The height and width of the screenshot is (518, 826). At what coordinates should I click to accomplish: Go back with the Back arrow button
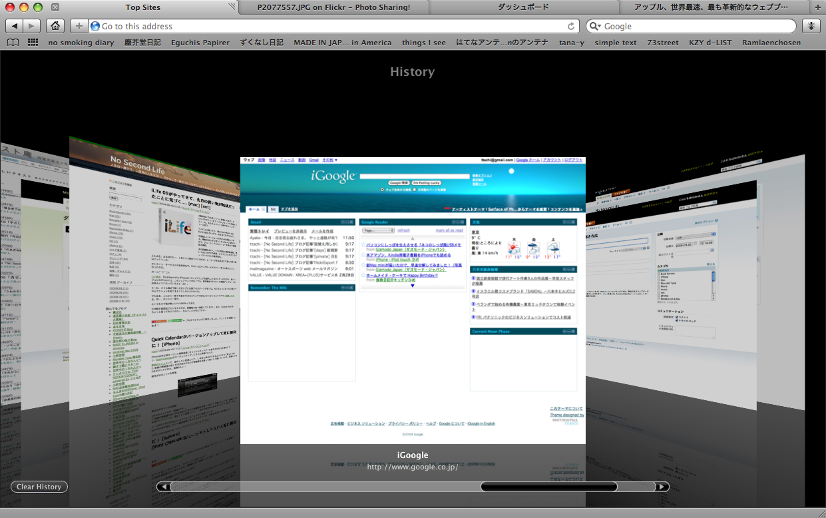(x=15, y=26)
